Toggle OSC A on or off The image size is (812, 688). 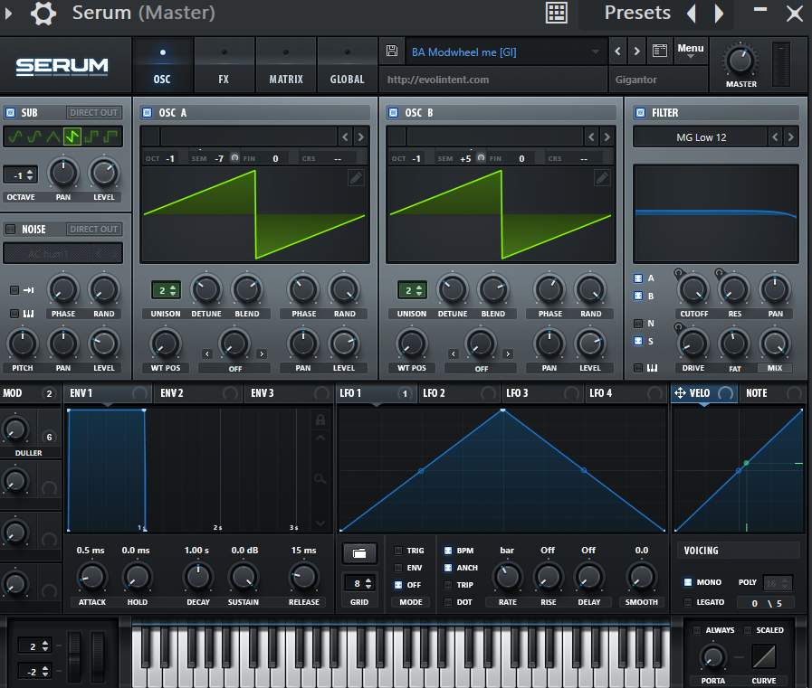(x=147, y=112)
